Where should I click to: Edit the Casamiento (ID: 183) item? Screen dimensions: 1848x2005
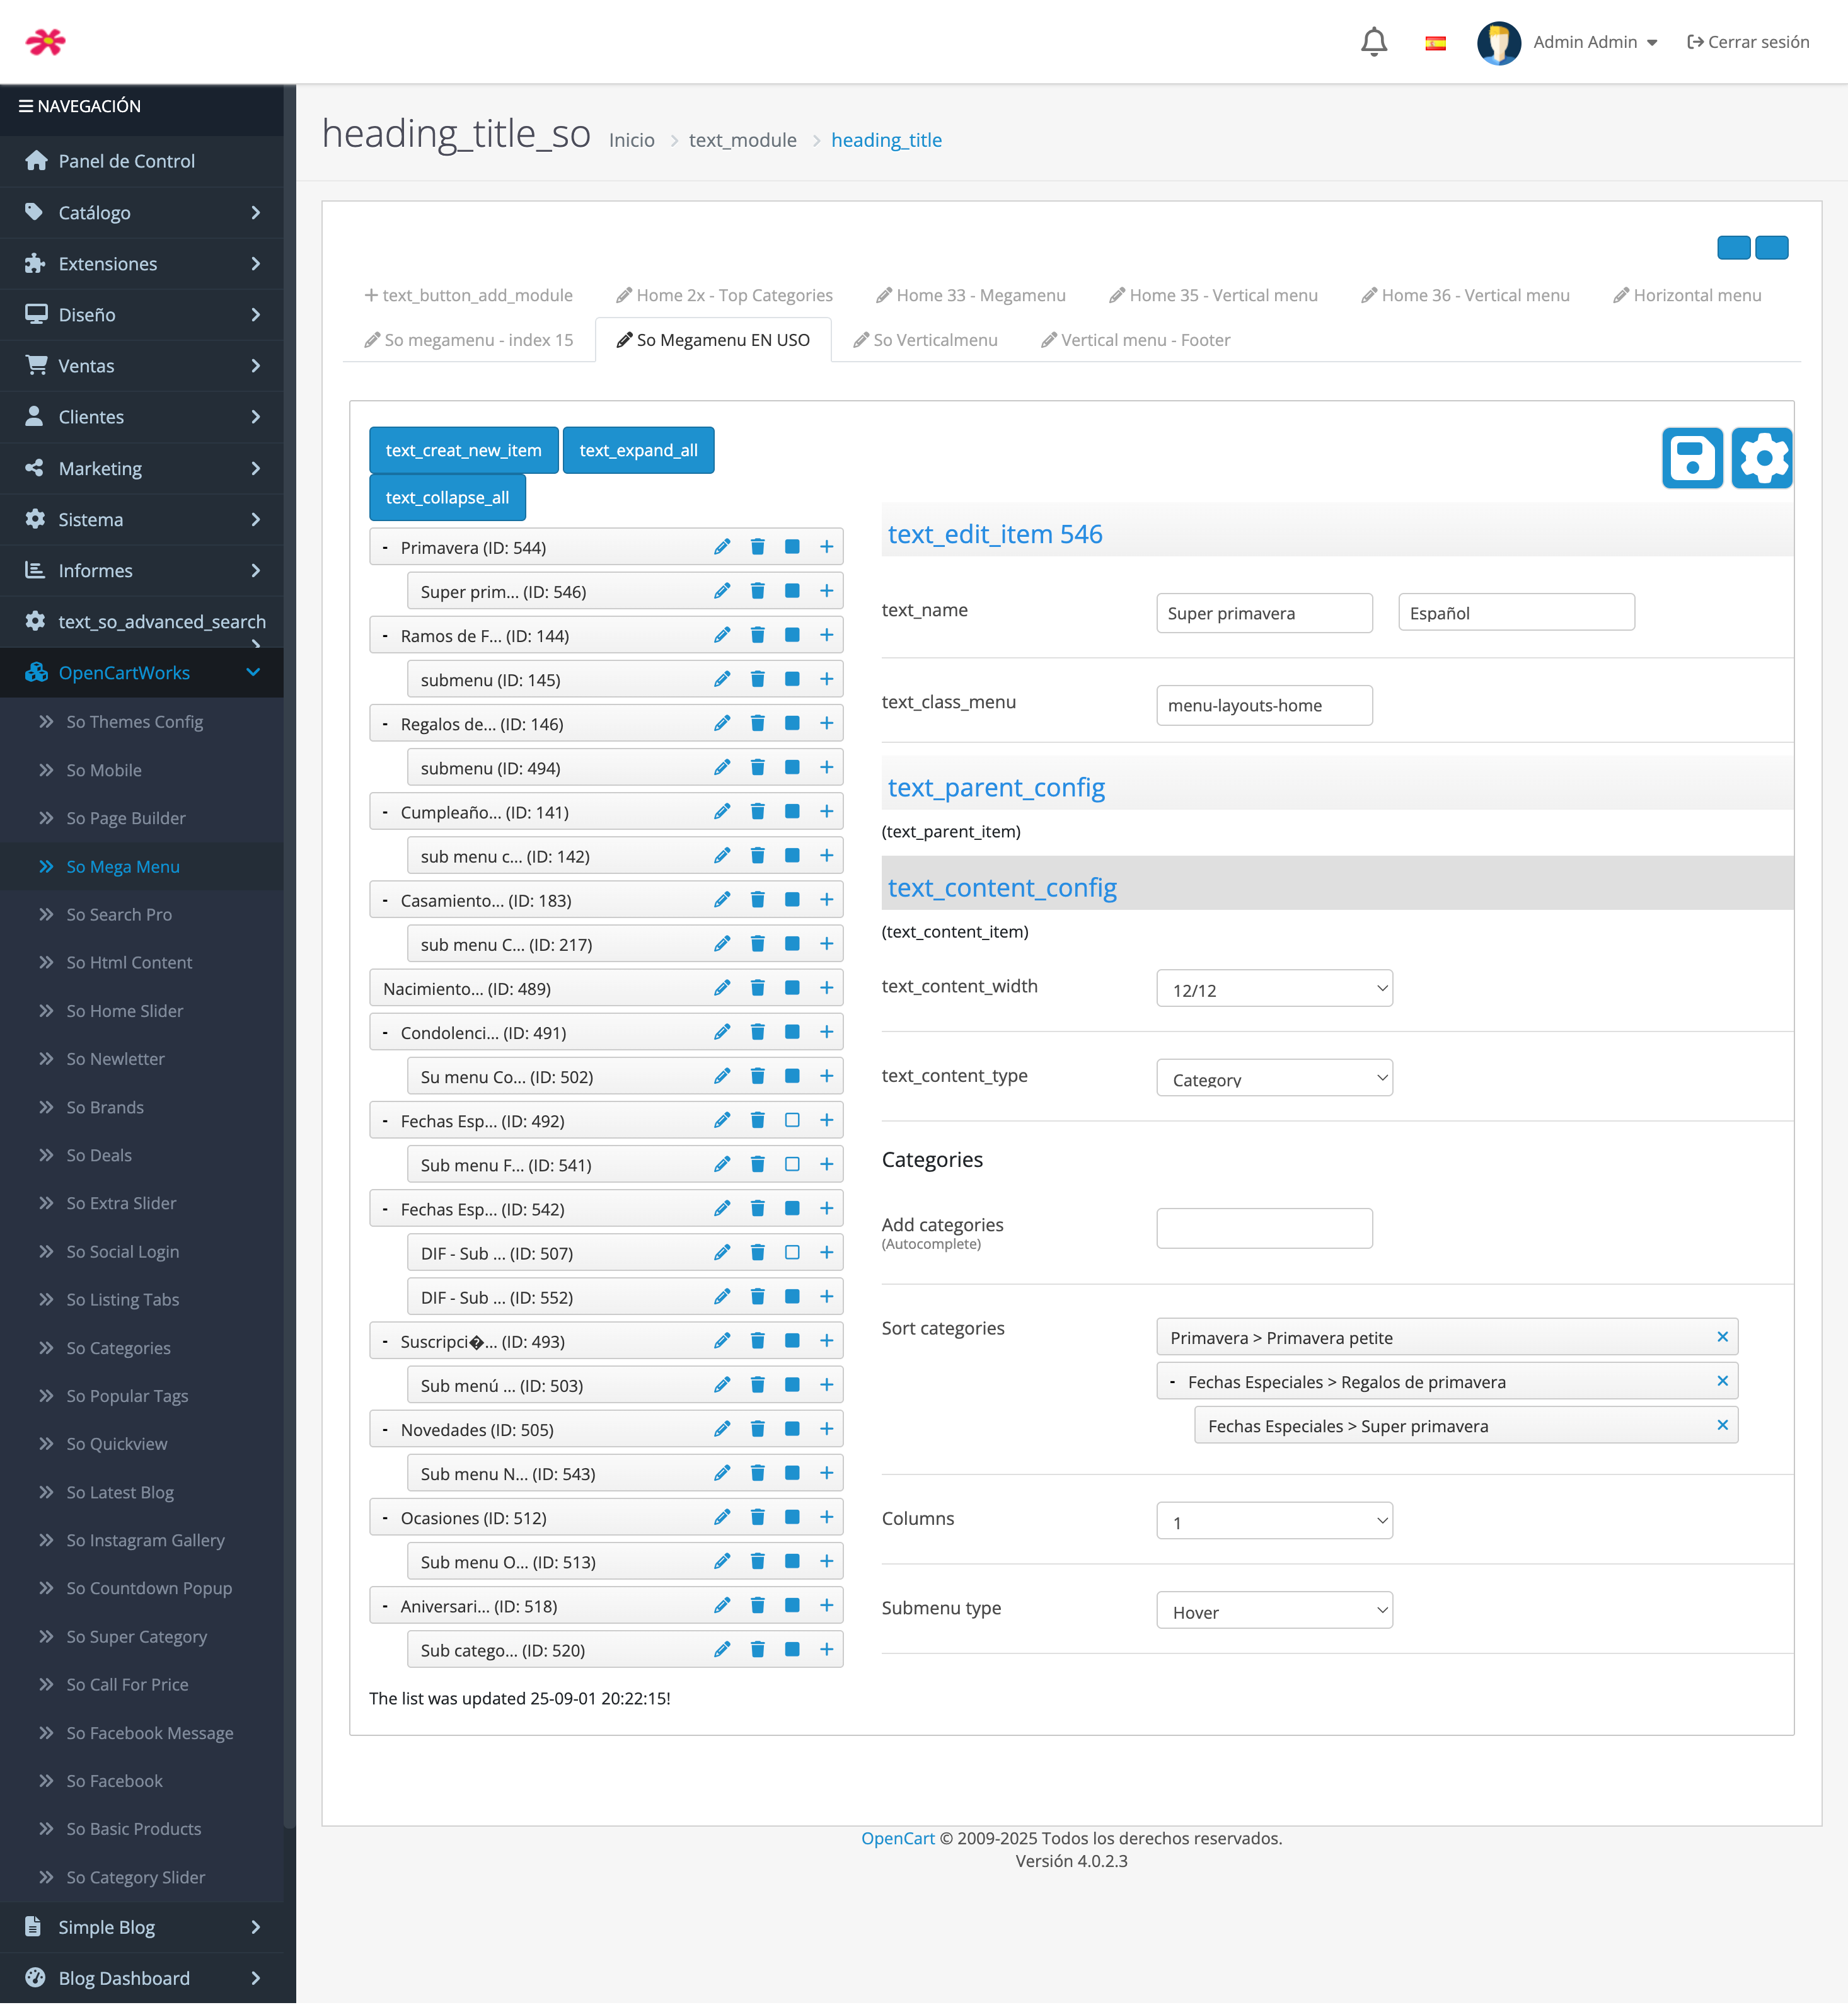722,900
